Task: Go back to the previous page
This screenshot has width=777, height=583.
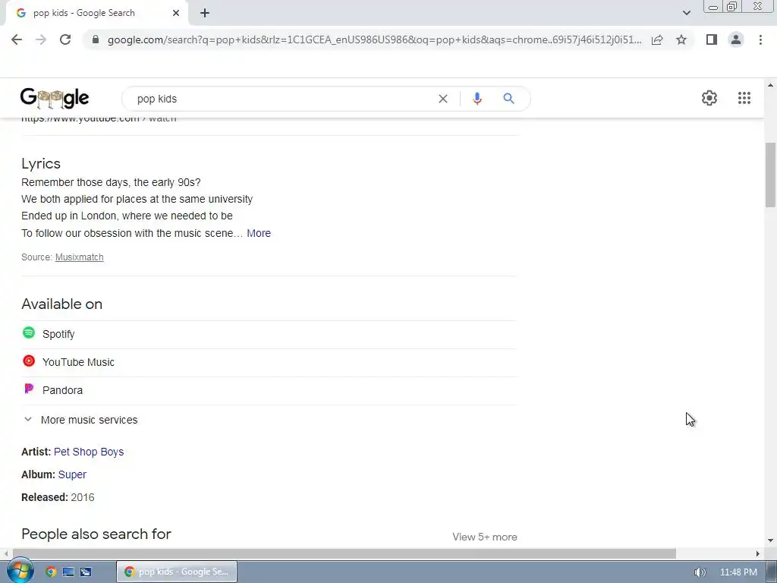Action: 17,39
